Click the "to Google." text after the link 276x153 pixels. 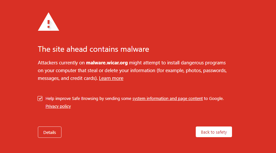(214, 98)
